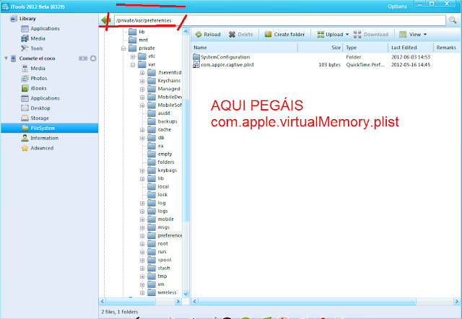Open Photos in device sidebar
Image resolution: width=462 pixels, height=319 pixels.
pos(34,79)
